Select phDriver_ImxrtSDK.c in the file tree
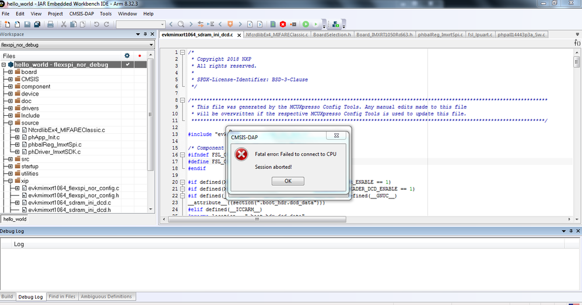 (54, 151)
